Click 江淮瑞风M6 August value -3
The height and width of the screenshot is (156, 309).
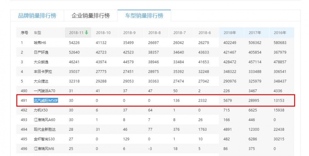click(x=150, y=149)
